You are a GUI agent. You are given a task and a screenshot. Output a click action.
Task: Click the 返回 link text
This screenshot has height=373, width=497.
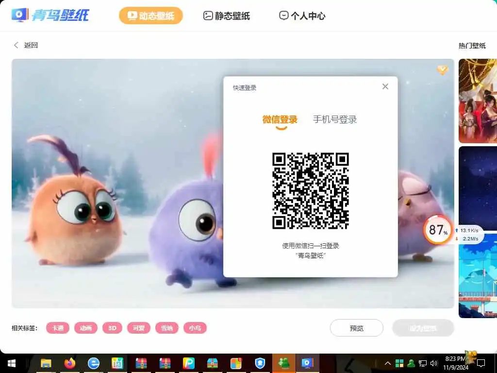31,45
